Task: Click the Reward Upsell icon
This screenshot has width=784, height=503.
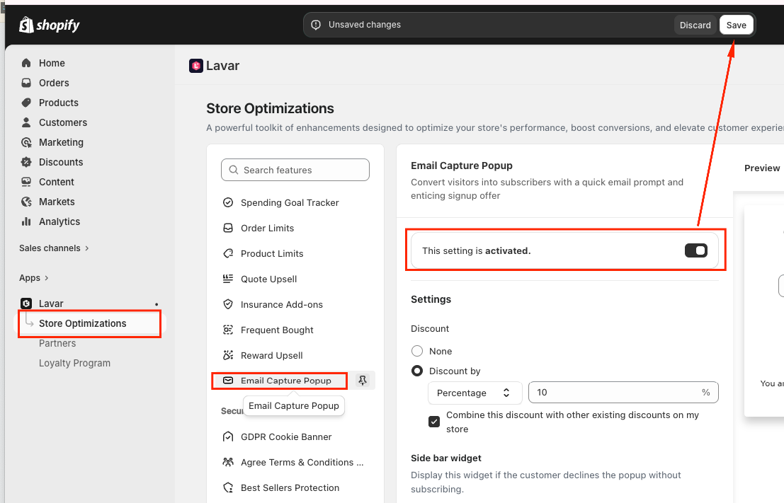Action: [x=228, y=355]
